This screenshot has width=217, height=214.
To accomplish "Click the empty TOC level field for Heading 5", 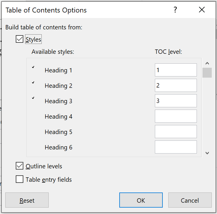I will (176, 132).
